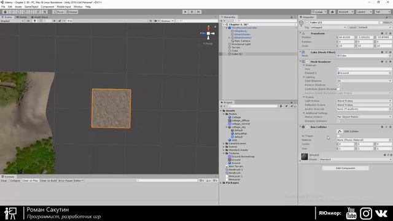
Task: Open Light Probes dropdown
Action: [364, 101]
